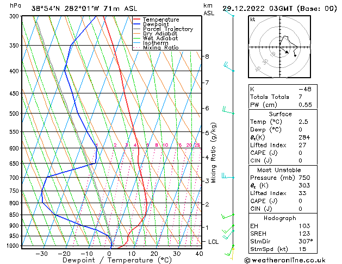Click the wind barb at 400 hPa
This screenshot has width=342, height=264.
point(228,67)
